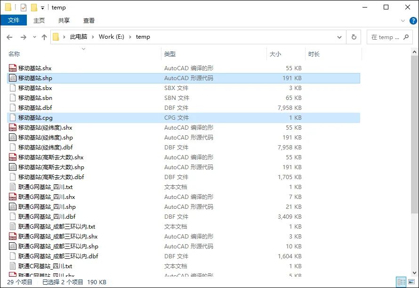Go up one folder level
Viewport: 419px width, 288px height.
(44, 37)
